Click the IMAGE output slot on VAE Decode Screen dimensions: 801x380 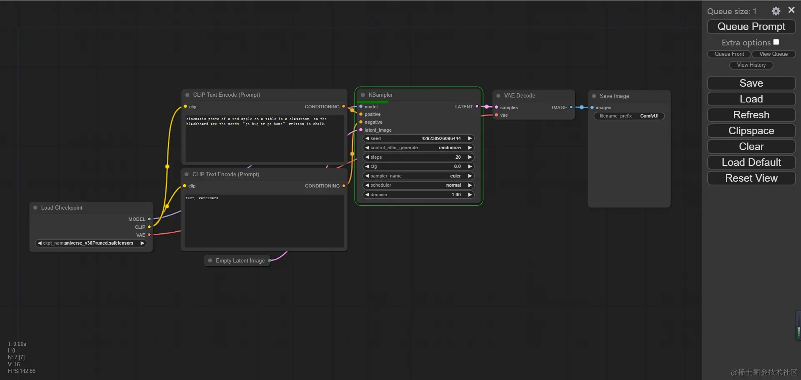[x=571, y=107]
